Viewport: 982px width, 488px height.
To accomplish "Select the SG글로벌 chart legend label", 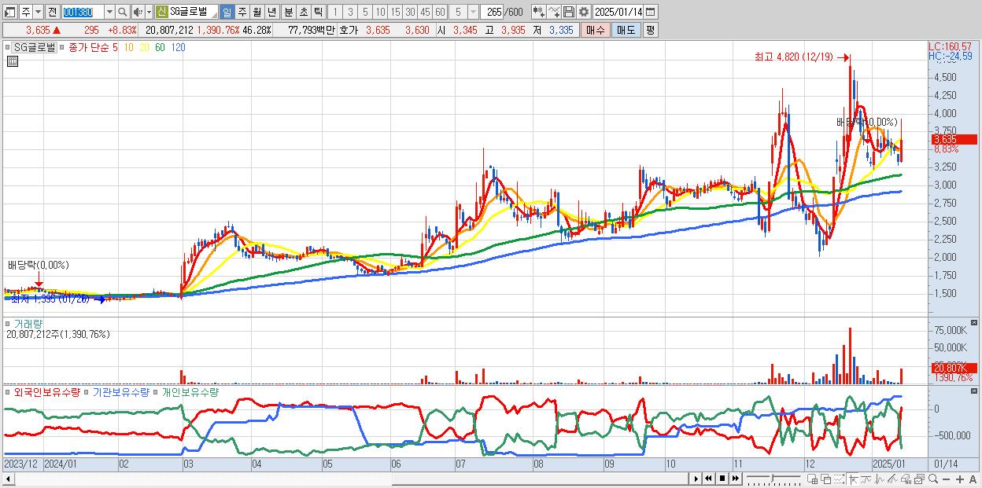I will (x=35, y=47).
